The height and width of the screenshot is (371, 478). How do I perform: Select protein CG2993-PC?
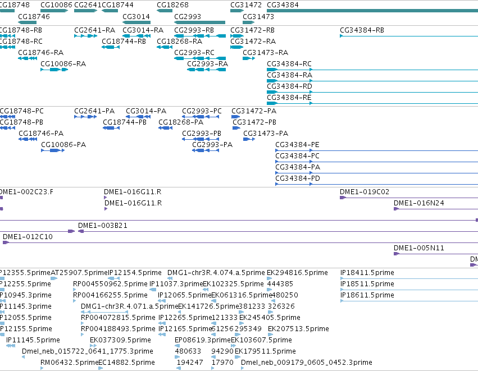pyautogui.click(x=202, y=111)
